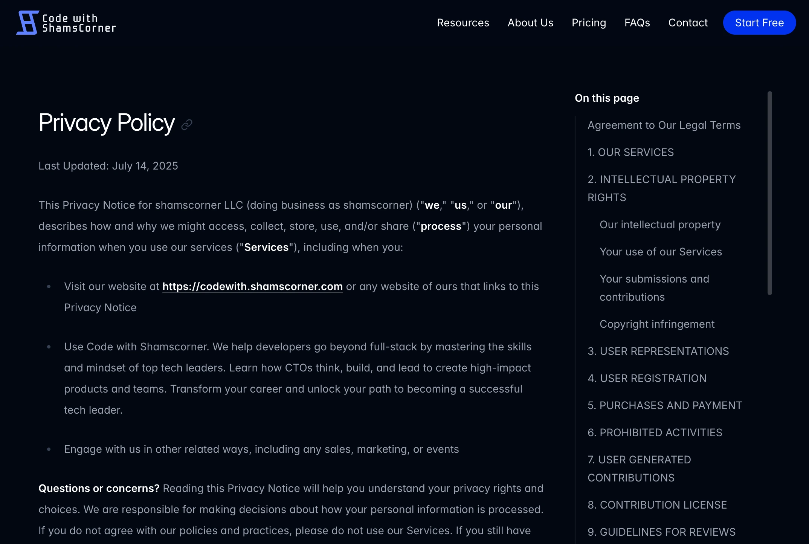809x544 pixels.
Task: Open Your use of our Services subsection
Action: 661,252
